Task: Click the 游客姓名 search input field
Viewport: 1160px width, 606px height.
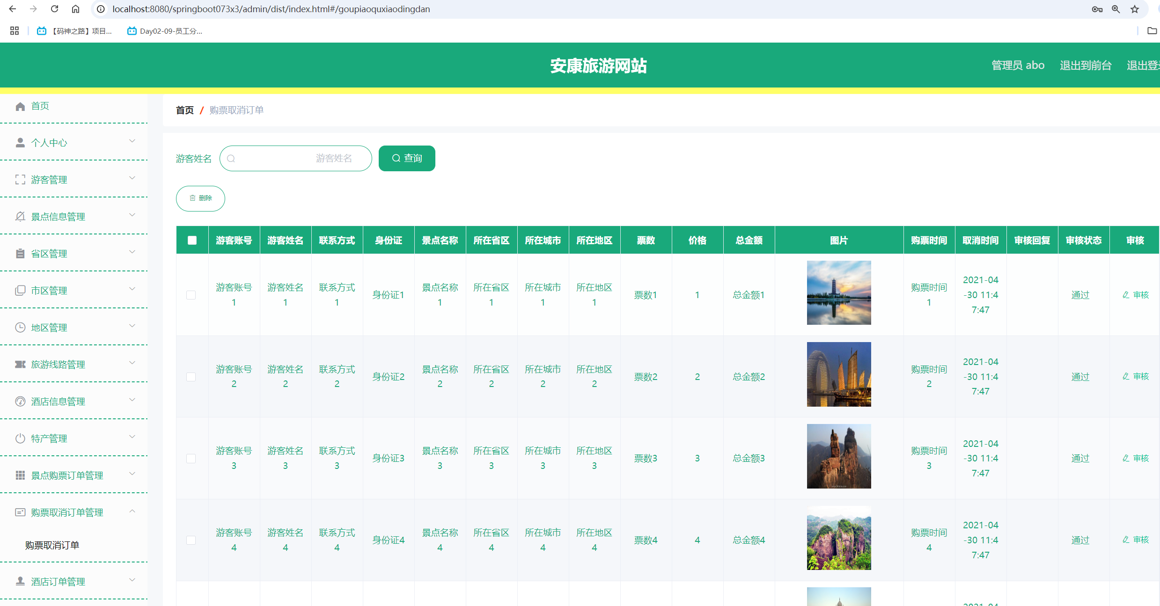Action: 295,158
